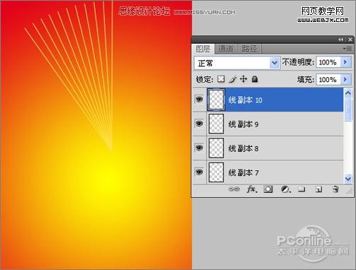Open the fill slider arrow
The width and height of the screenshot is (356, 270).
346,79
